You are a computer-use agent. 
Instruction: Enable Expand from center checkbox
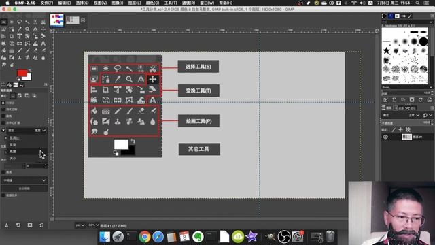click(x=3, y=122)
